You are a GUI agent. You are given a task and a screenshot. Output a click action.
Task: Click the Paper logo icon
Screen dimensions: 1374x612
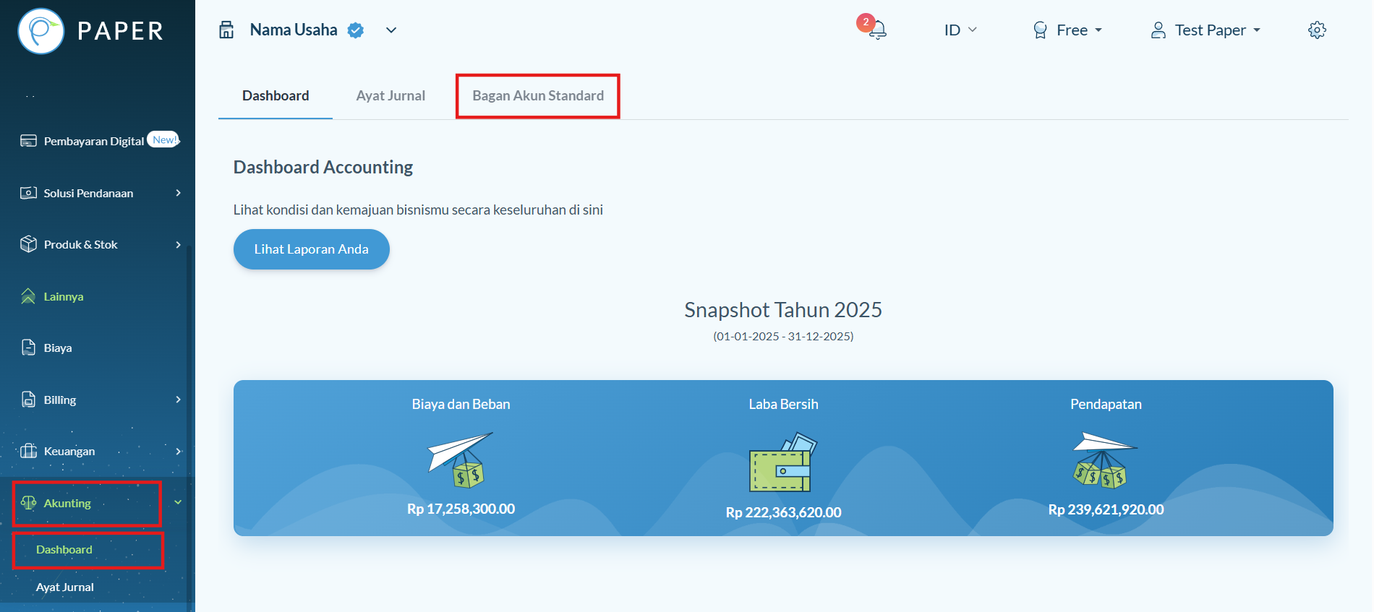click(x=41, y=31)
